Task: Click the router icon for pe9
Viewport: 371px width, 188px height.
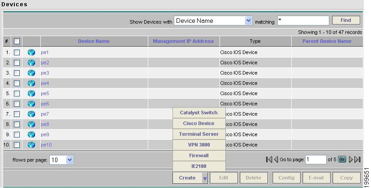Action: [31, 134]
